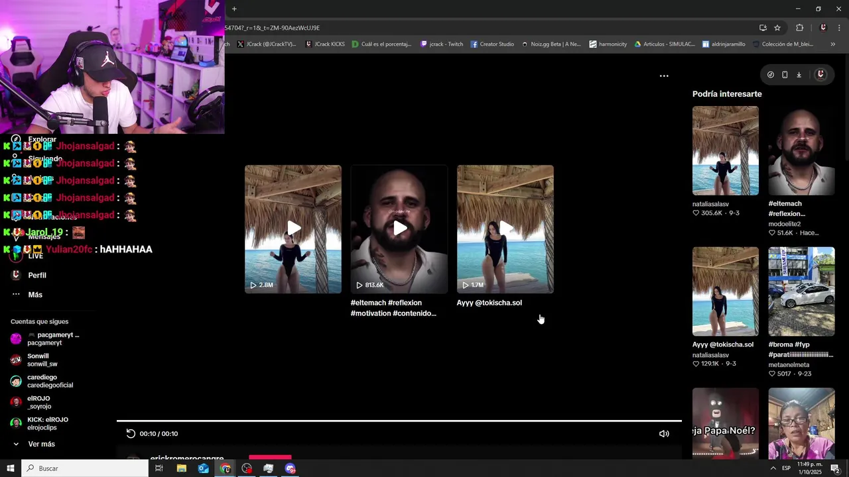The width and height of the screenshot is (849, 477).
Task: Open the Windows Start menu
Action: coord(11,468)
